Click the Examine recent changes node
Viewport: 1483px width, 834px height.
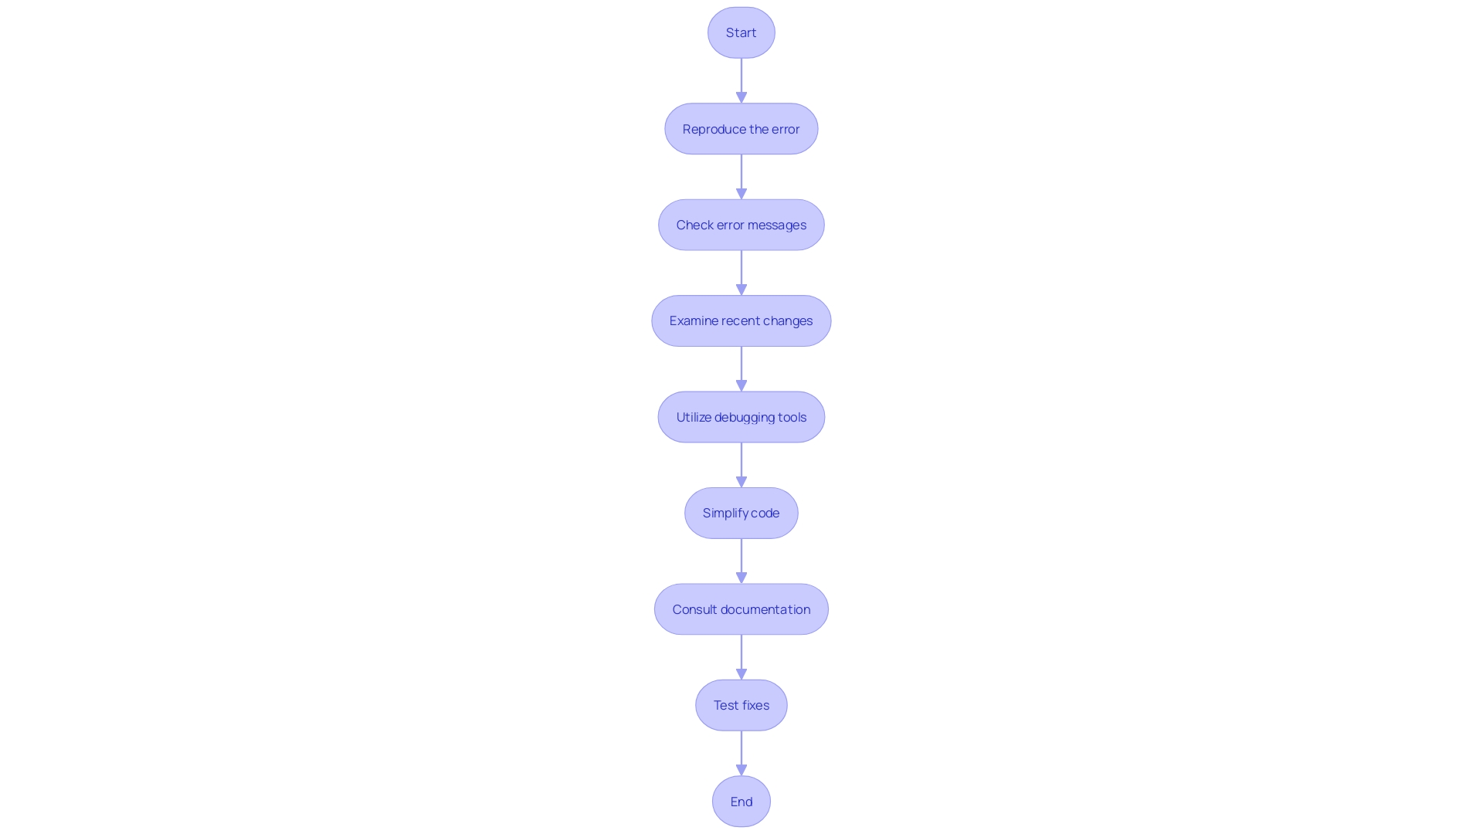tap(741, 320)
